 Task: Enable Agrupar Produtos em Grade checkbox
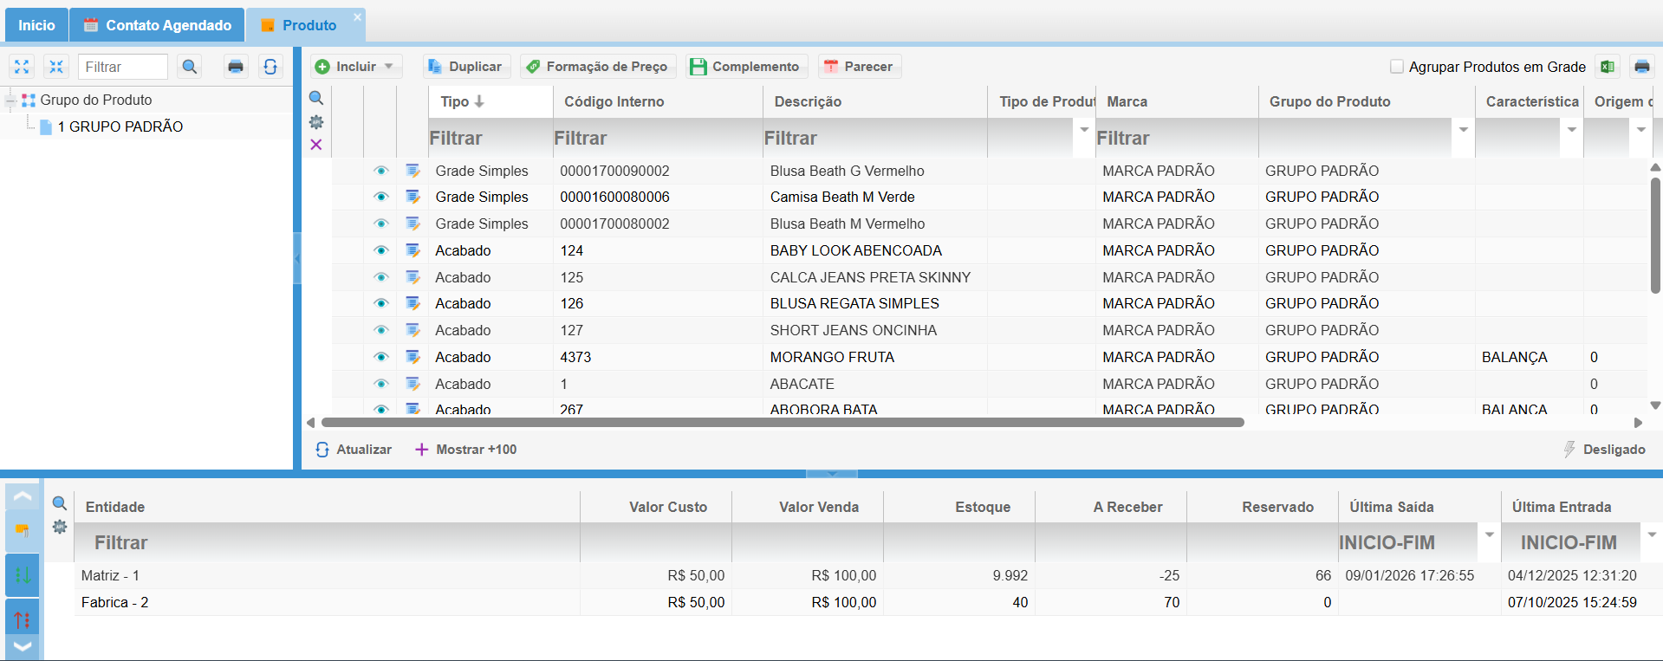point(1397,67)
